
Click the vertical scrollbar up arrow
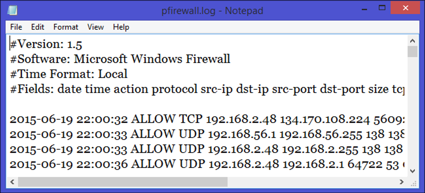[412, 41]
